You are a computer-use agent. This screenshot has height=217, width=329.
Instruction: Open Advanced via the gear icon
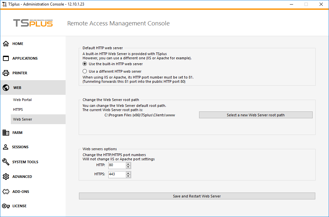pyautogui.click(x=6, y=177)
